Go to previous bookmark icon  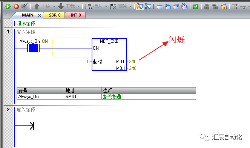click(x=167, y=6)
